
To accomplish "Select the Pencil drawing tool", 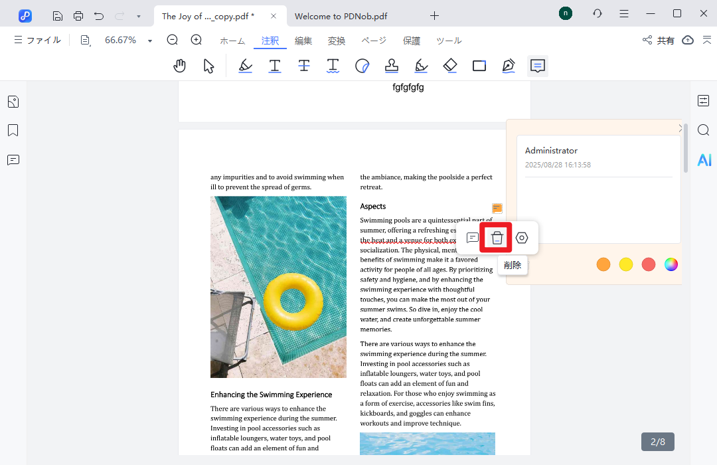I will pos(509,66).
